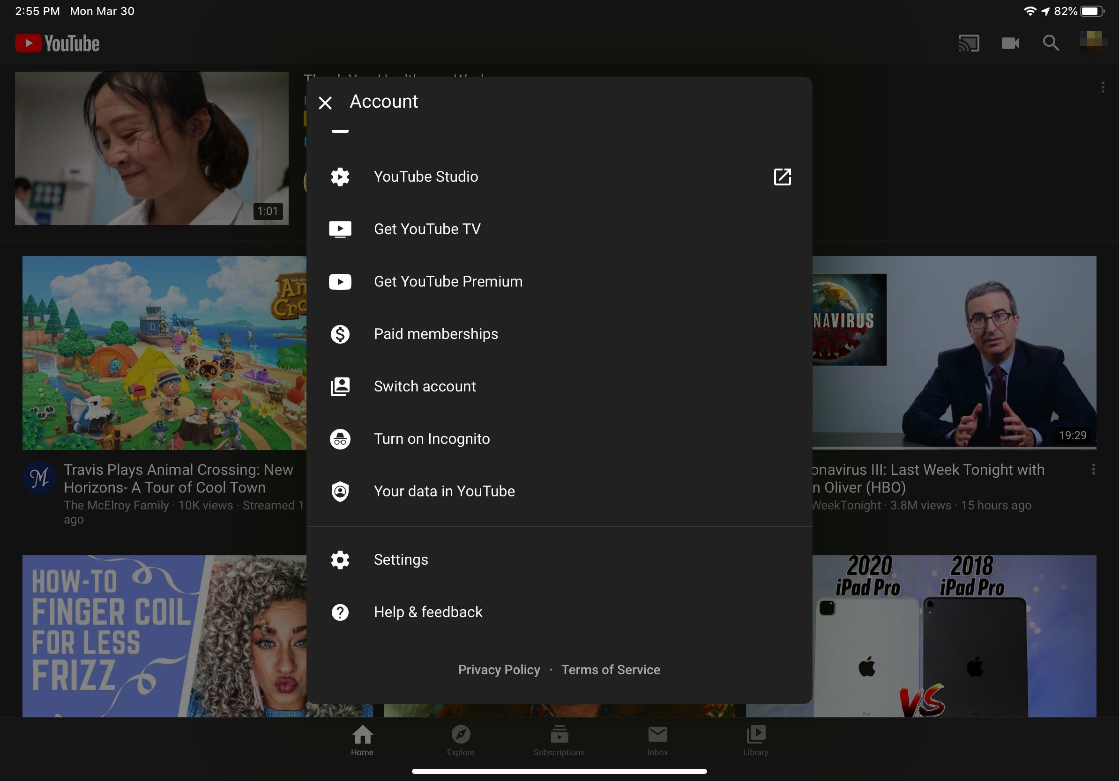Open Your data in YouTube
The image size is (1119, 781).
559,491
